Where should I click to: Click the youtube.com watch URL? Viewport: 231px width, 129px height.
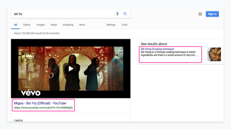[x=43, y=108]
